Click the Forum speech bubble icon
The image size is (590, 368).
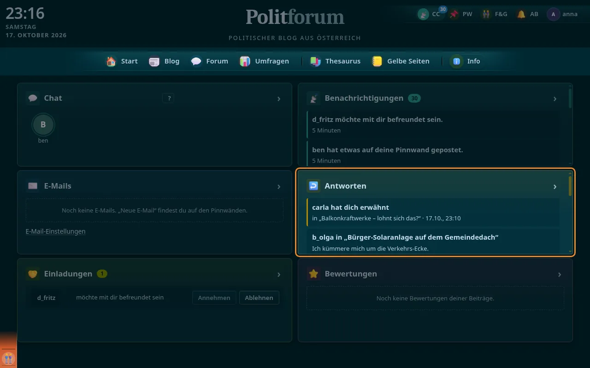196,61
